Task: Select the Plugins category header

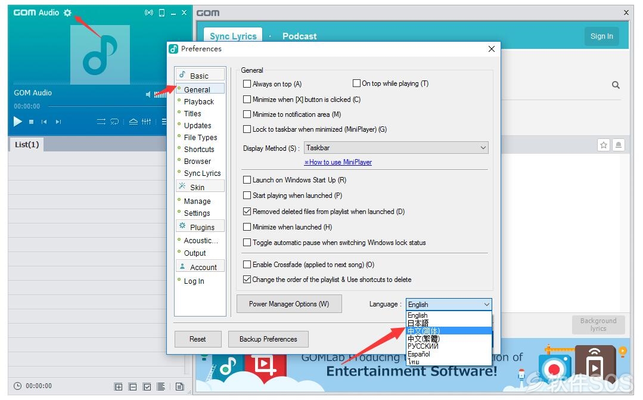Action: (x=200, y=226)
